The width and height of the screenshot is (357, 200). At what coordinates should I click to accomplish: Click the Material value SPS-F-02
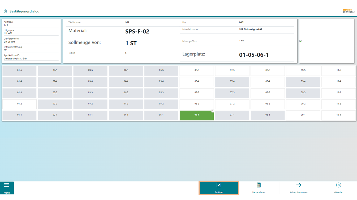point(137,32)
